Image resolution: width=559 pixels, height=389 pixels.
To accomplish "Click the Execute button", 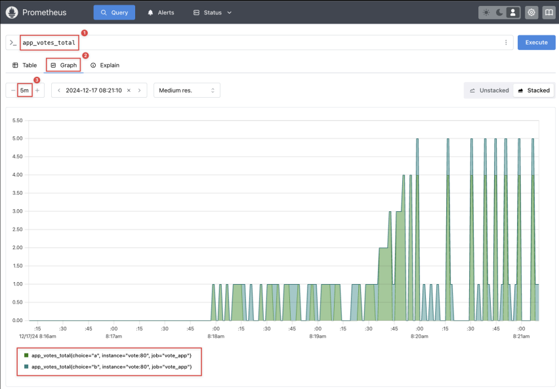I will (537, 43).
